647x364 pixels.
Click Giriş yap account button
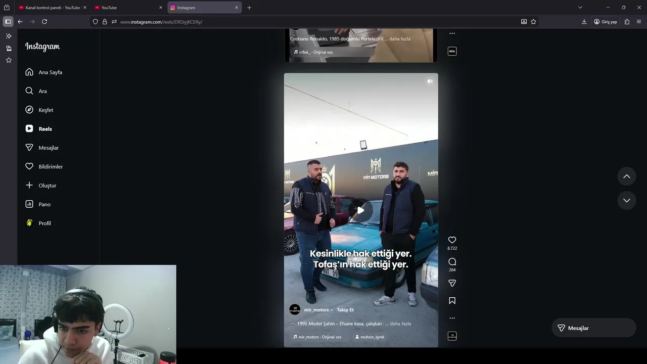click(x=606, y=22)
